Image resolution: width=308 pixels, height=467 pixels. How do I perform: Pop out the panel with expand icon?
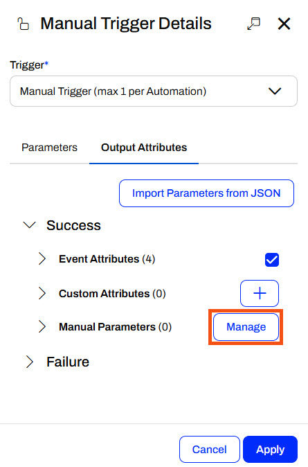point(253,24)
